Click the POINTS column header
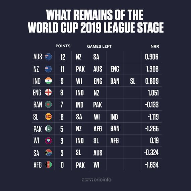This screenshot has width=191, height=191. tap(63, 46)
